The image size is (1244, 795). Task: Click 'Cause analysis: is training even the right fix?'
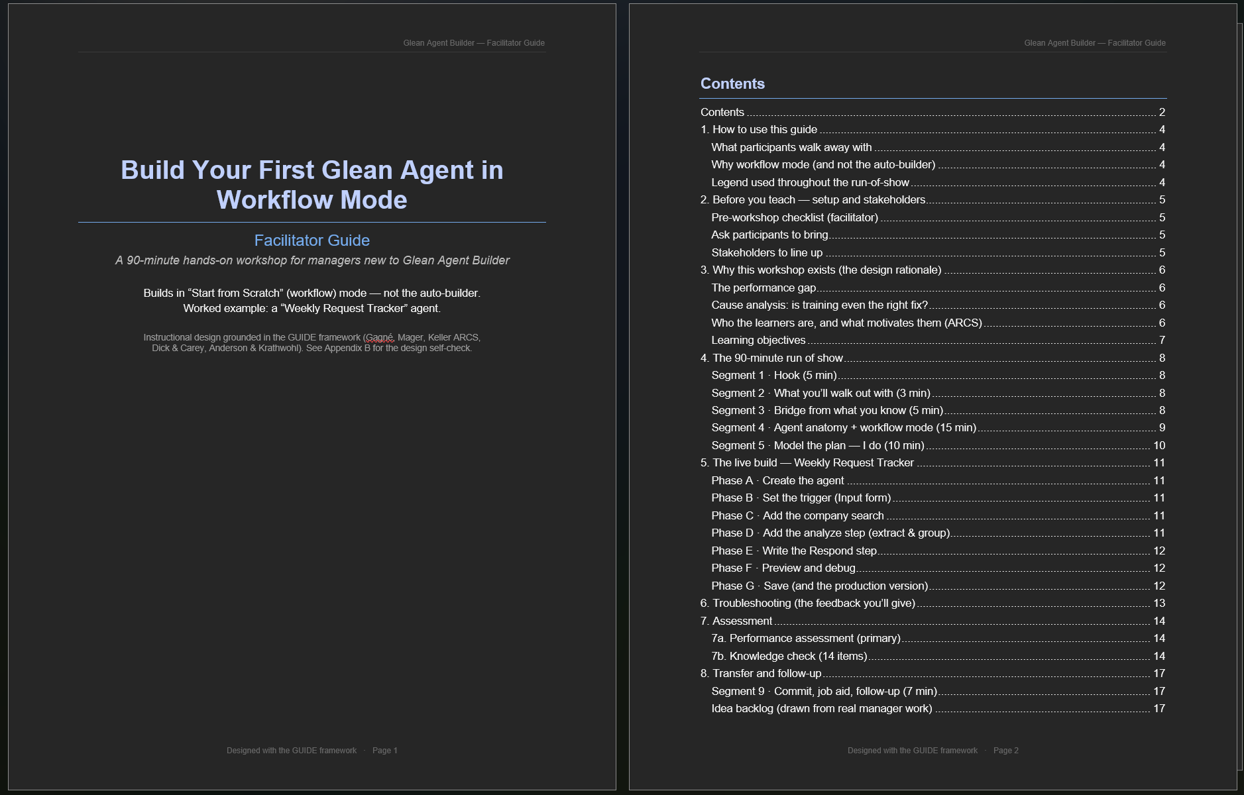click(938, 305)
